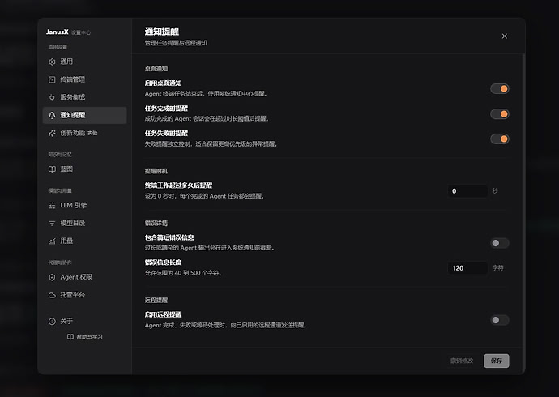This screenshot has width=559, height=397.
Task: Enable the 包含简短错误信息 switch
Action: (500, 243)
